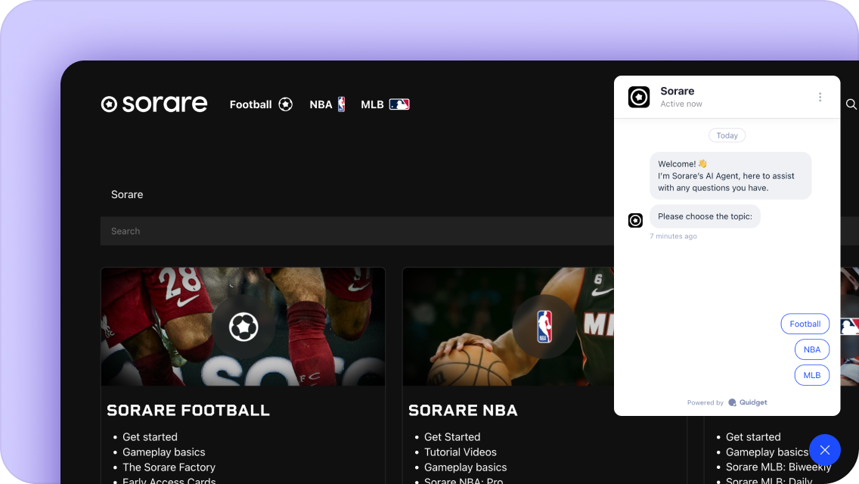The width and height of the screenshot is (859, 484).
Task: Click the Sorare logo in header
Action: click(x=154, y=104)
